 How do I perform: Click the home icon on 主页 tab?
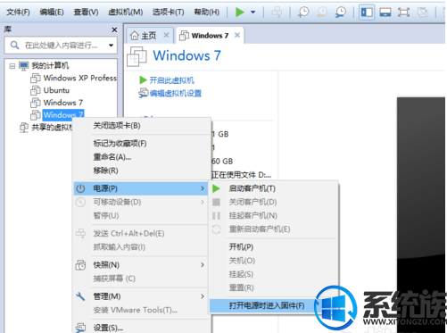[135, 36]
